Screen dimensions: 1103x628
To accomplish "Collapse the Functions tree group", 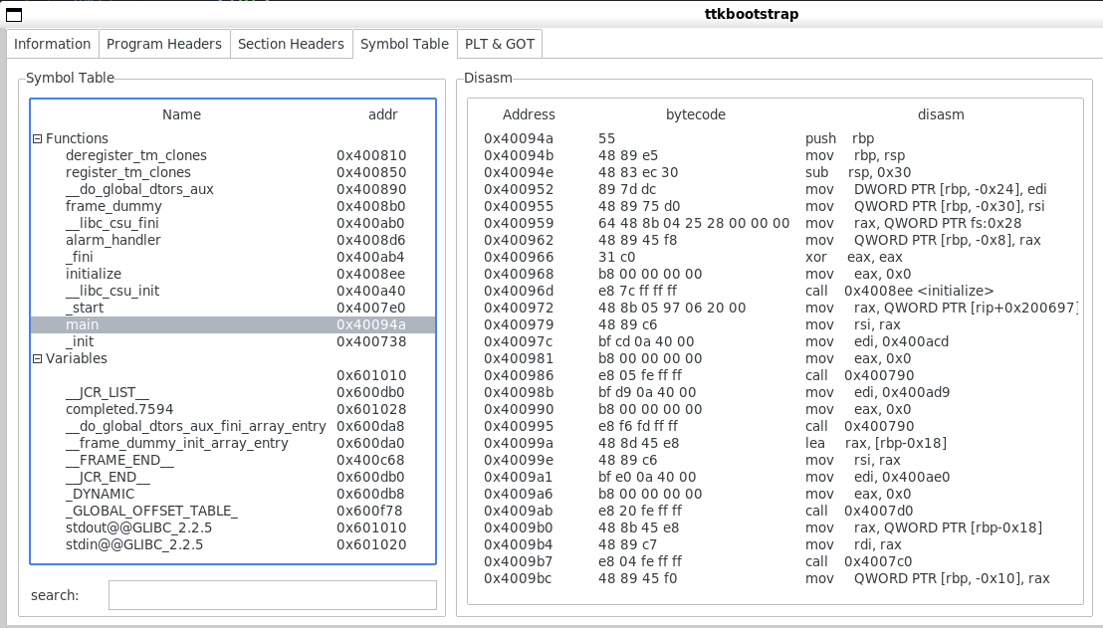I will tap(37, 139).
